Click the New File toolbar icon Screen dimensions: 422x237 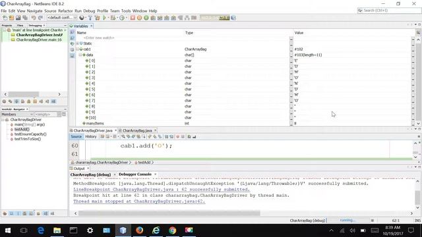click(x=5, y=18)
